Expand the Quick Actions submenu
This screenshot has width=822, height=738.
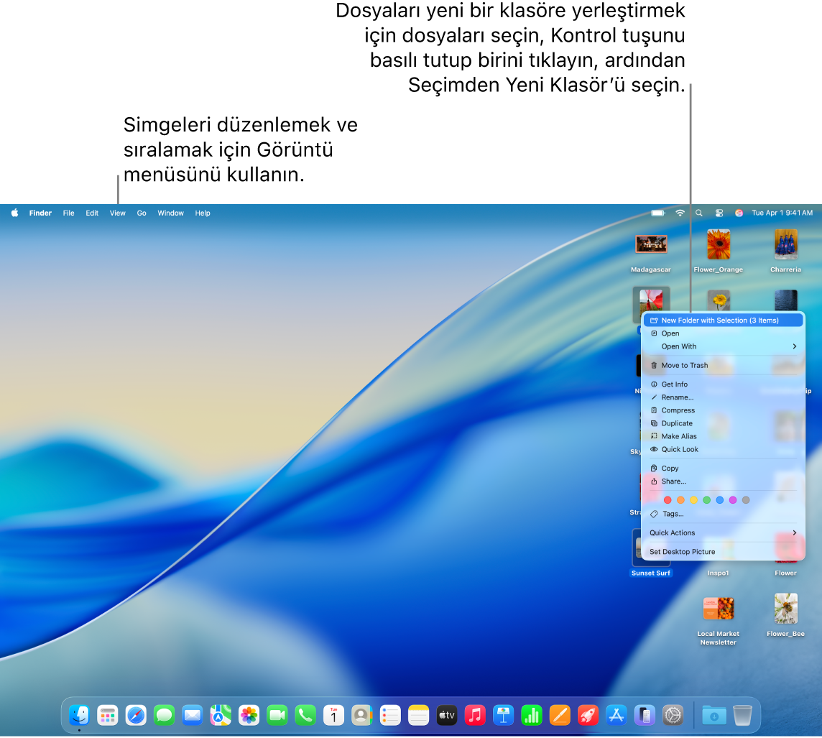click(724, 532)
